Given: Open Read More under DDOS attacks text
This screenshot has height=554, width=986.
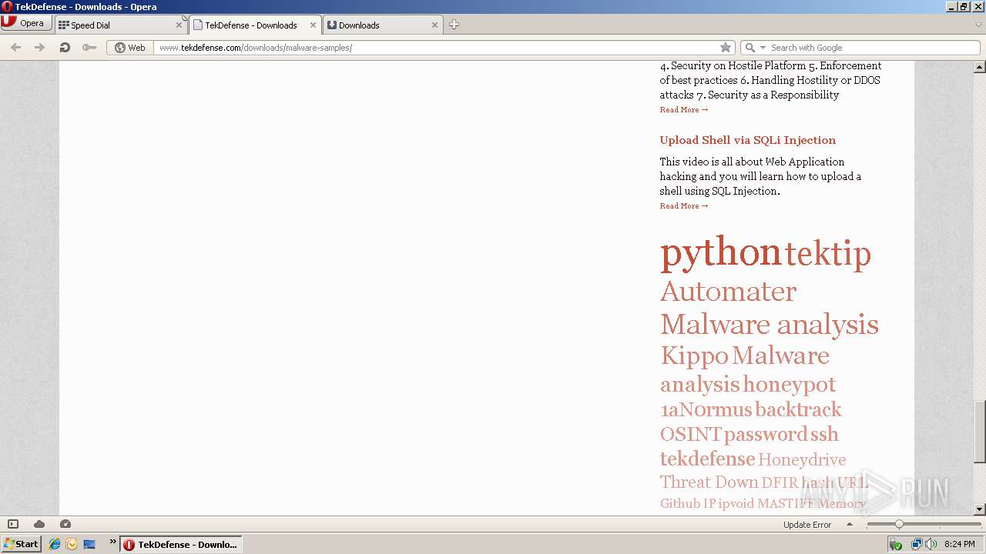Looking at the screenshot, I should pyautogui.click(x=683, y=110).
